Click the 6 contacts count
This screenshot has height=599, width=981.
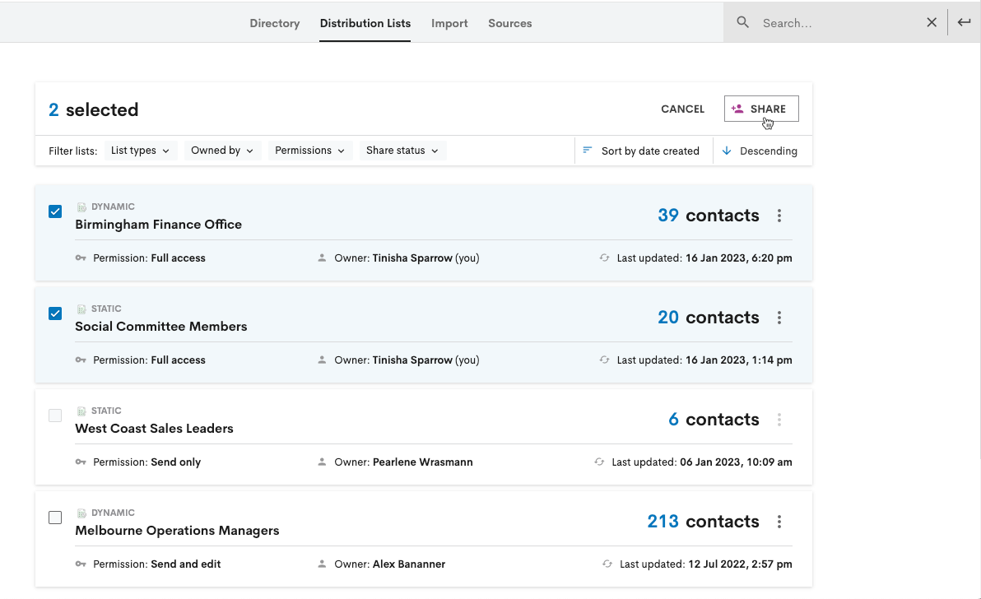(714, 419)
